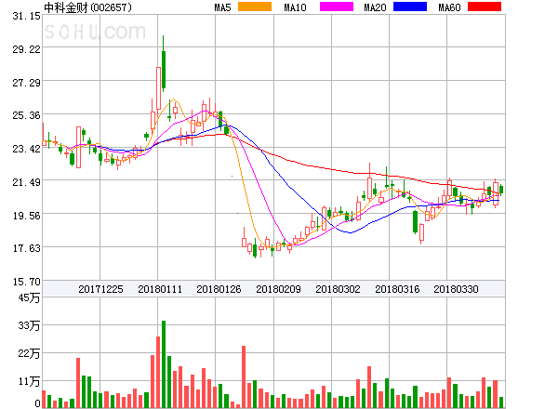This screenshot has width=558, height=409.
Task: Click the 33万 volume axis label
Action: coord(29,325)
